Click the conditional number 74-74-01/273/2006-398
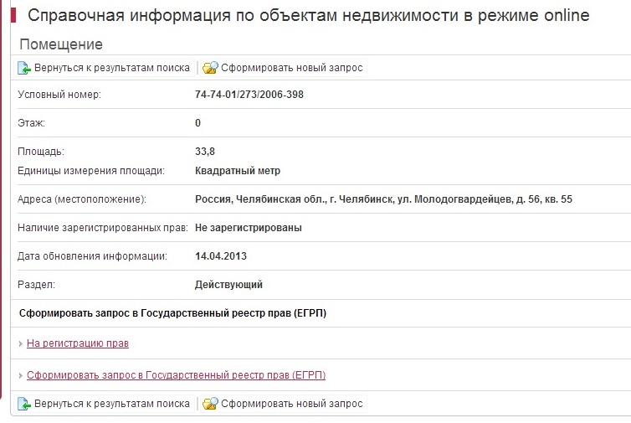The height and width of the screenshot is (423, 631). [249, 95]
